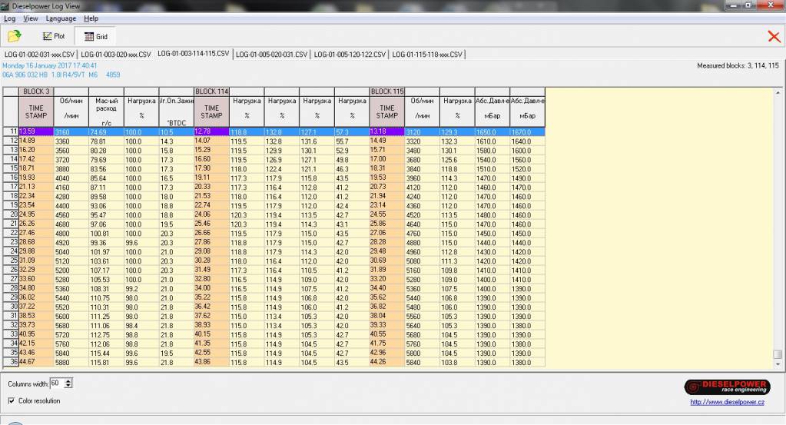
Task: Switch to Plot view
Action: coord(54,36)
